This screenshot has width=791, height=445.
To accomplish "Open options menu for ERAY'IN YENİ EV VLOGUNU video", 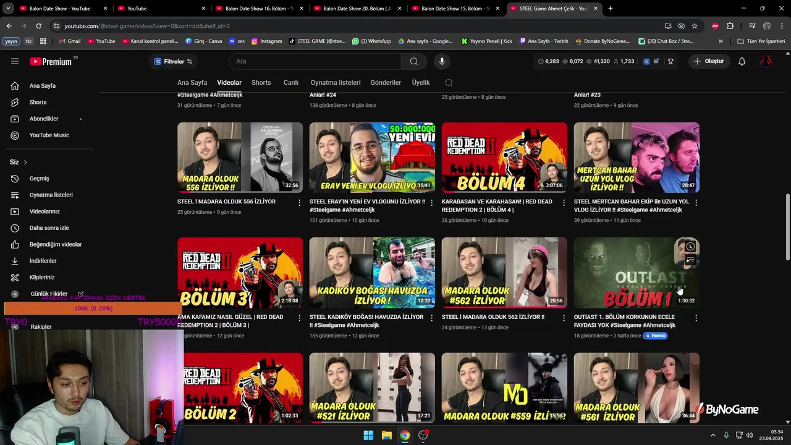I will pos(431,202).
